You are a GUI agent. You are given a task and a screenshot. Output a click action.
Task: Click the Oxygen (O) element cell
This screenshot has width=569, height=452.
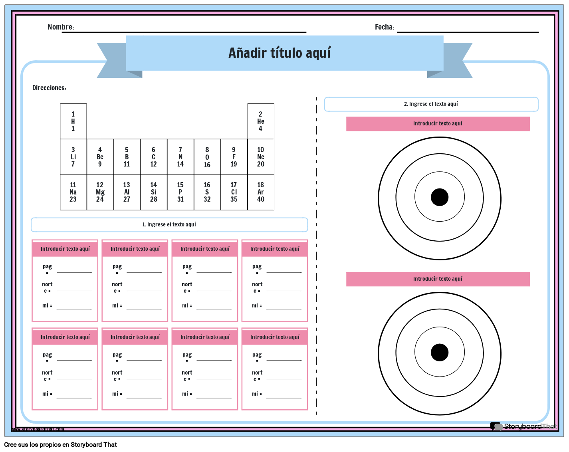point(207,157)
